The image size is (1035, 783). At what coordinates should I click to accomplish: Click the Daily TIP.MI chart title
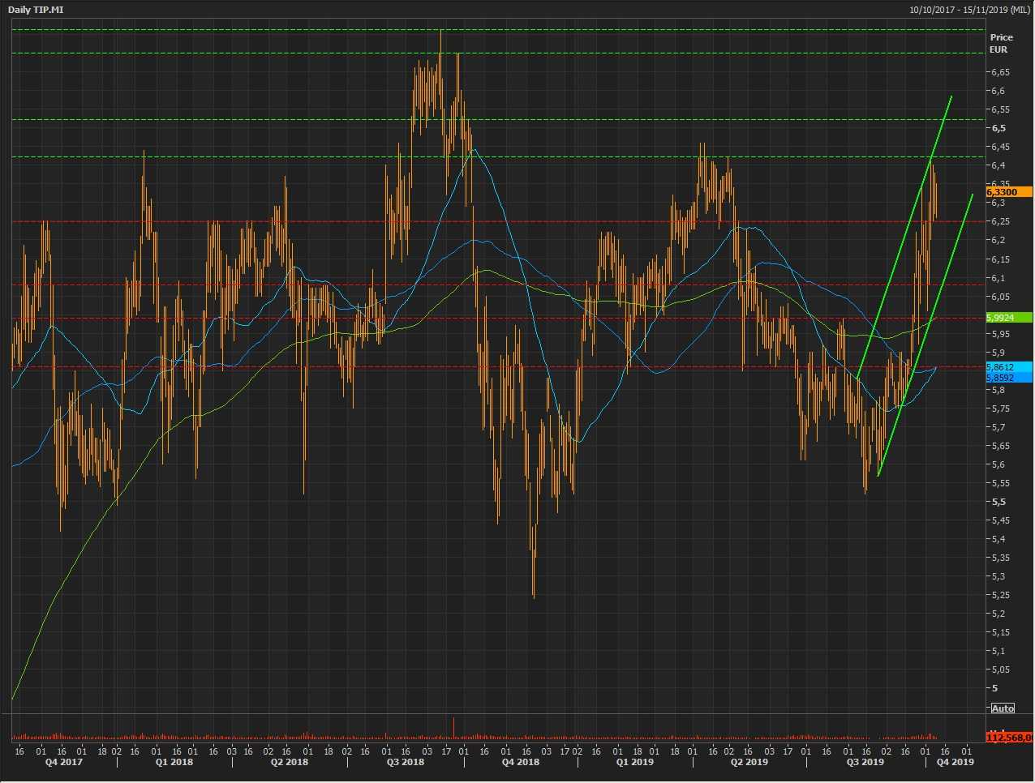[36, 10]
